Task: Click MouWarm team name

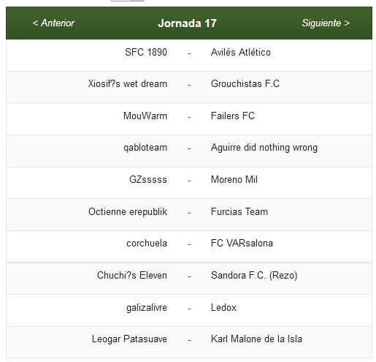Action: [x=145, y=116]
